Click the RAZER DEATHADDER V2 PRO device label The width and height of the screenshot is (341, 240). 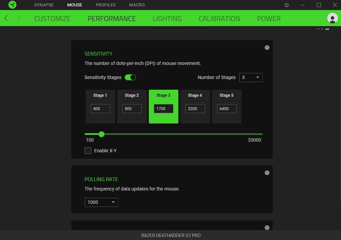click(x=171, y=235)
